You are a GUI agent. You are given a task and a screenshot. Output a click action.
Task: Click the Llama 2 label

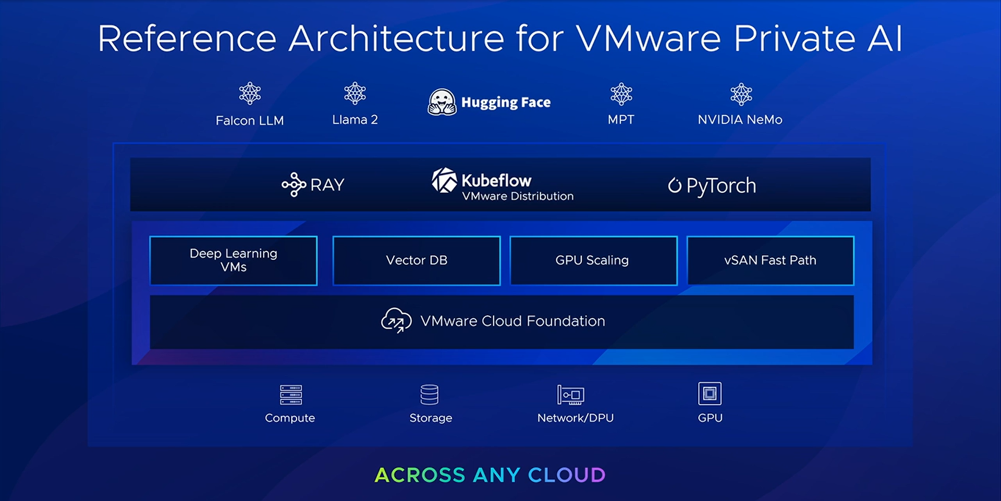pyautogui.click(x=355, y=119)
